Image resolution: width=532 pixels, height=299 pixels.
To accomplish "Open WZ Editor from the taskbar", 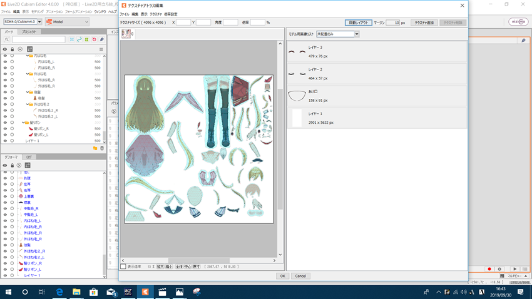I will pos(128,292).
